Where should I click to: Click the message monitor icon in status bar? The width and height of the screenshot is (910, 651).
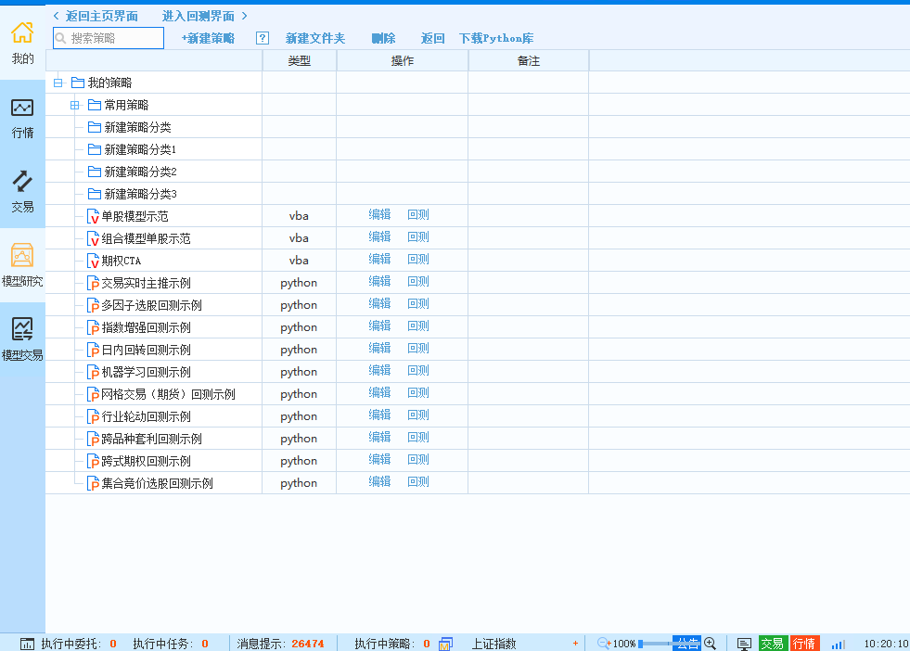click(x=744, y=644)
